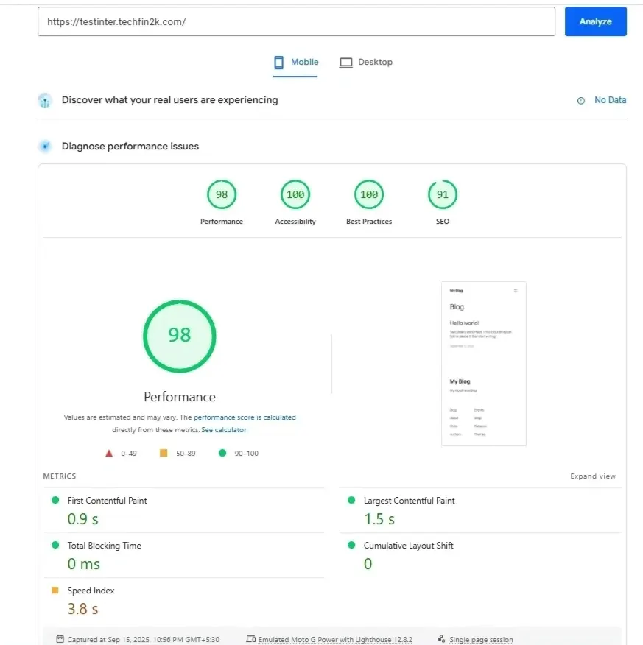Click the large 98 Performance gauge

[180, 336]
